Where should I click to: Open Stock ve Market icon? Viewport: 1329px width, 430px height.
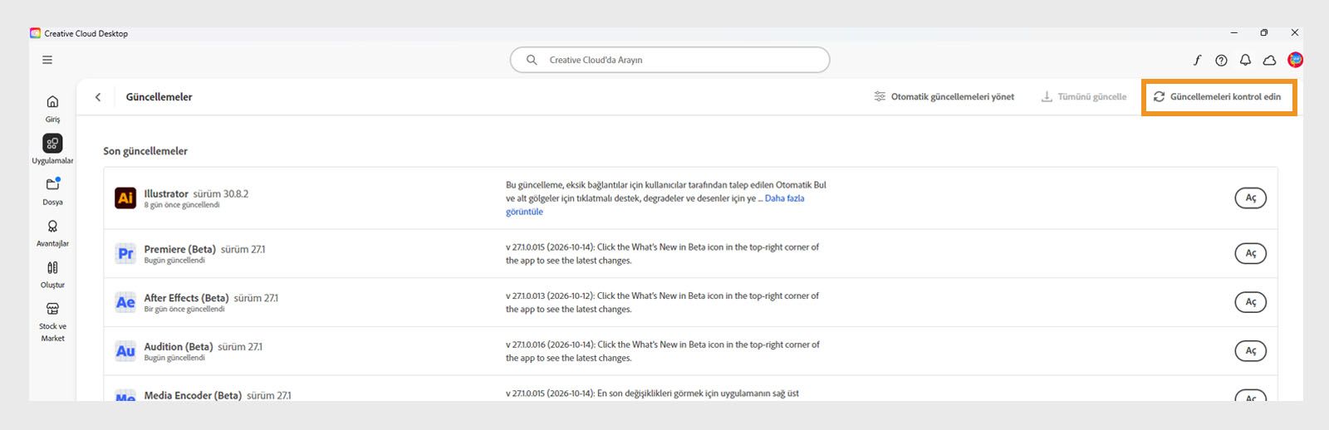pos(52,309)
